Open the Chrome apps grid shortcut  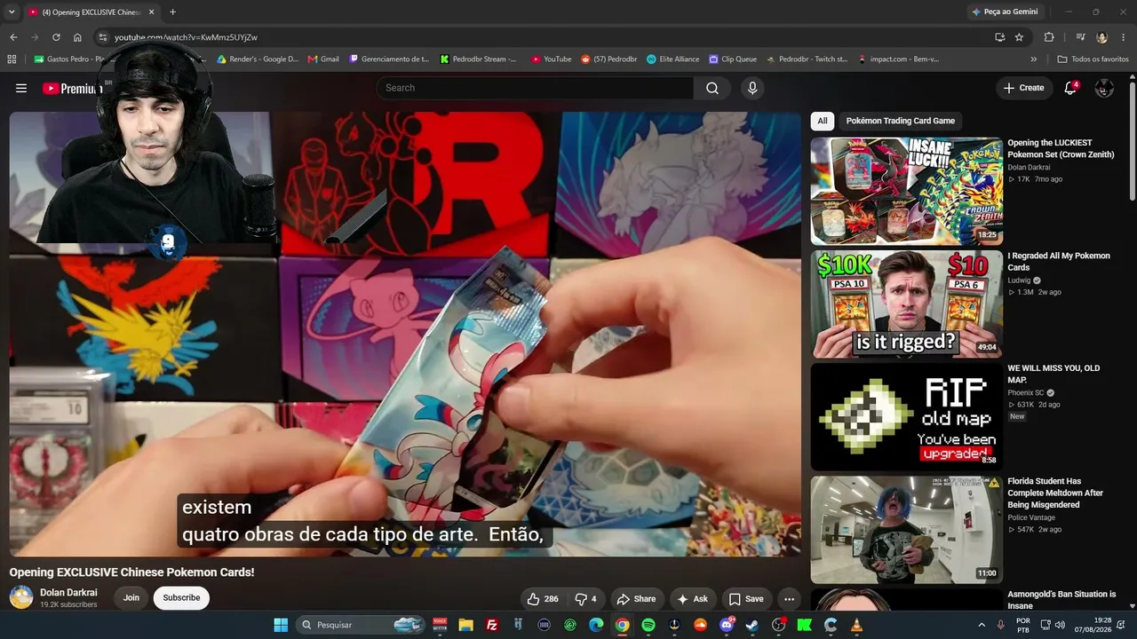point(12,59)
